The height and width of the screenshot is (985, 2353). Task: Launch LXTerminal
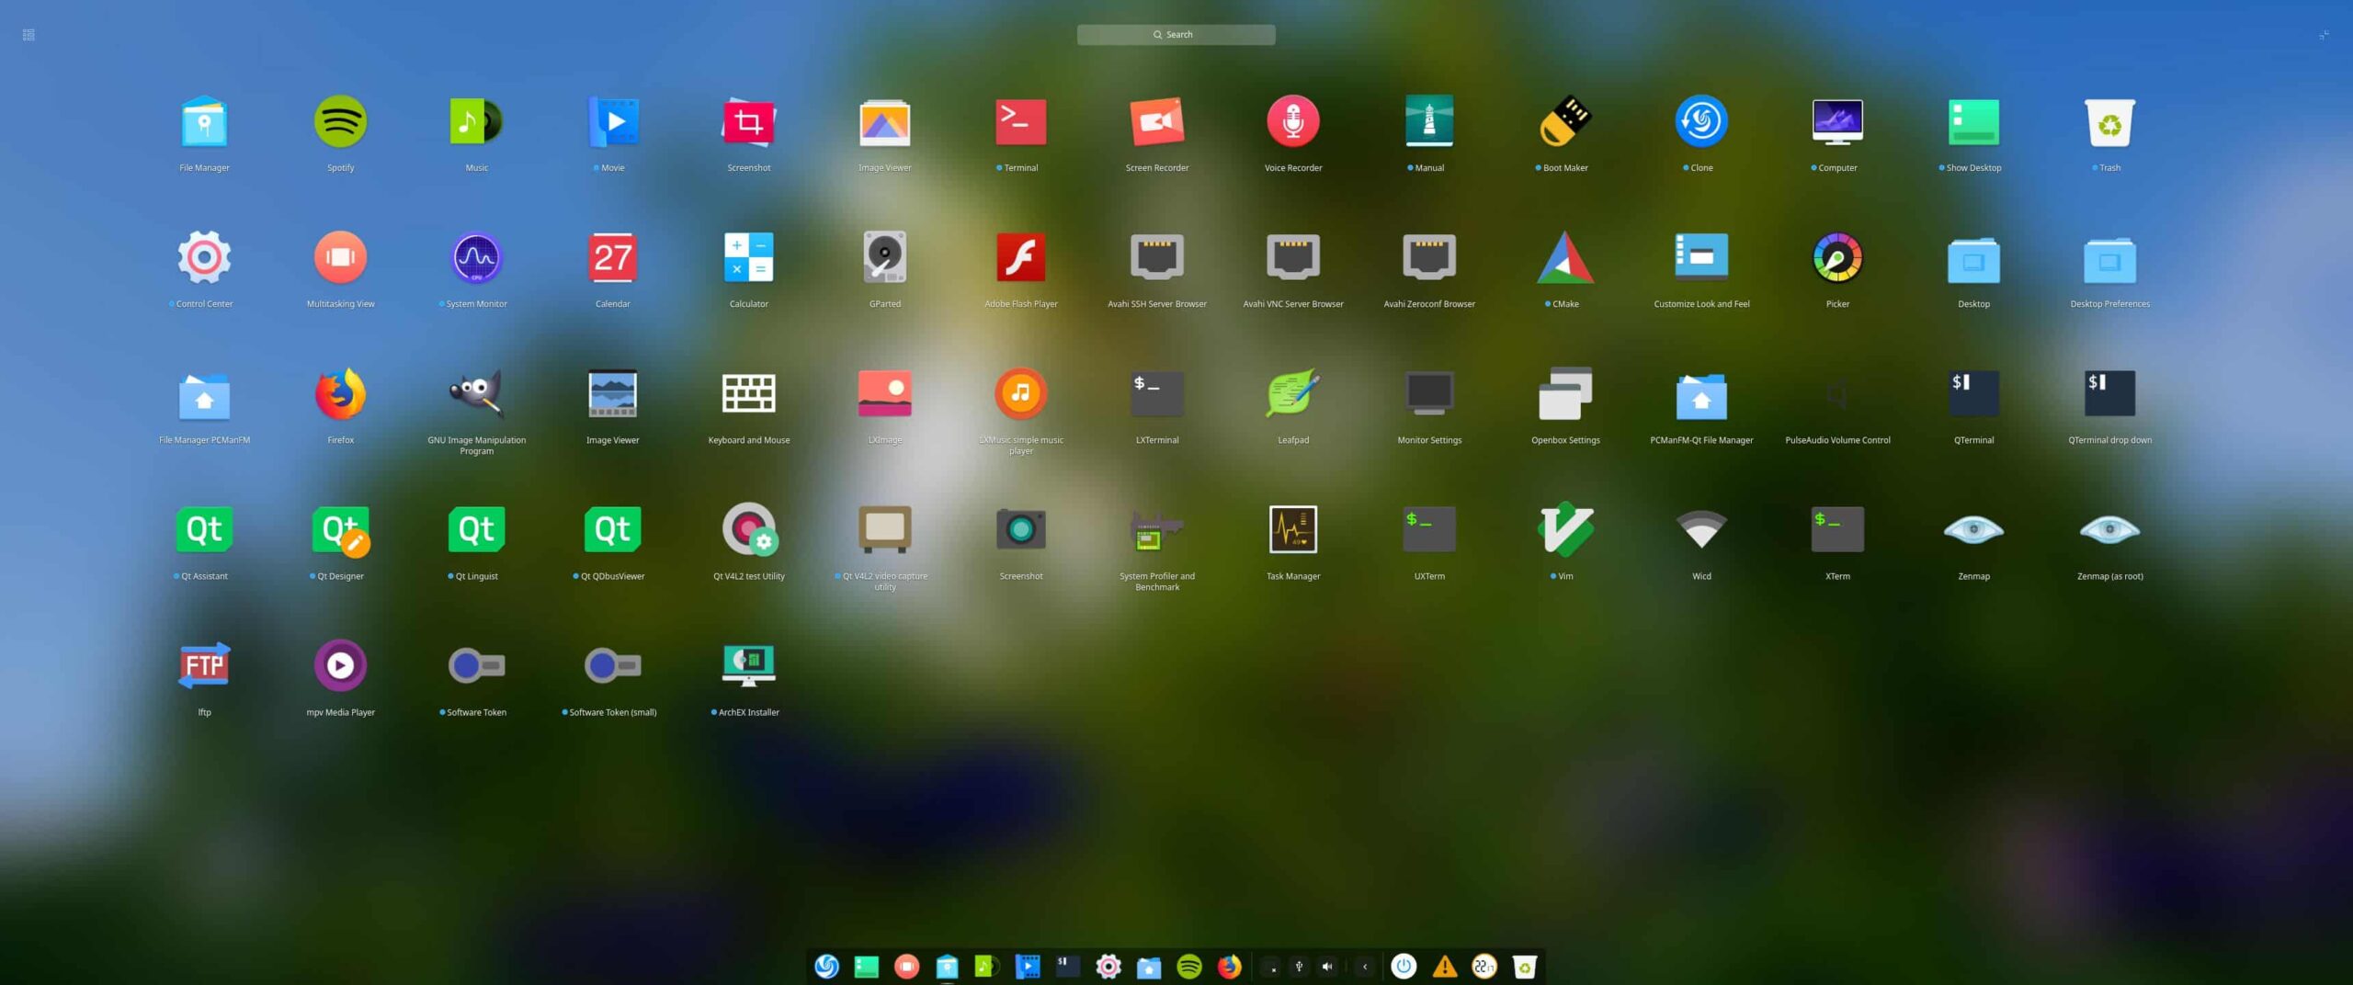(x=1157, y=394)
